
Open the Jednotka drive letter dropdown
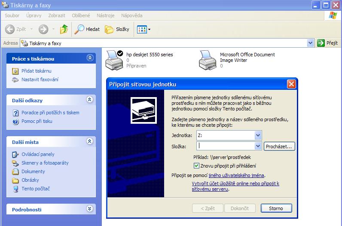pyautogui.click(x=258, y=135)
